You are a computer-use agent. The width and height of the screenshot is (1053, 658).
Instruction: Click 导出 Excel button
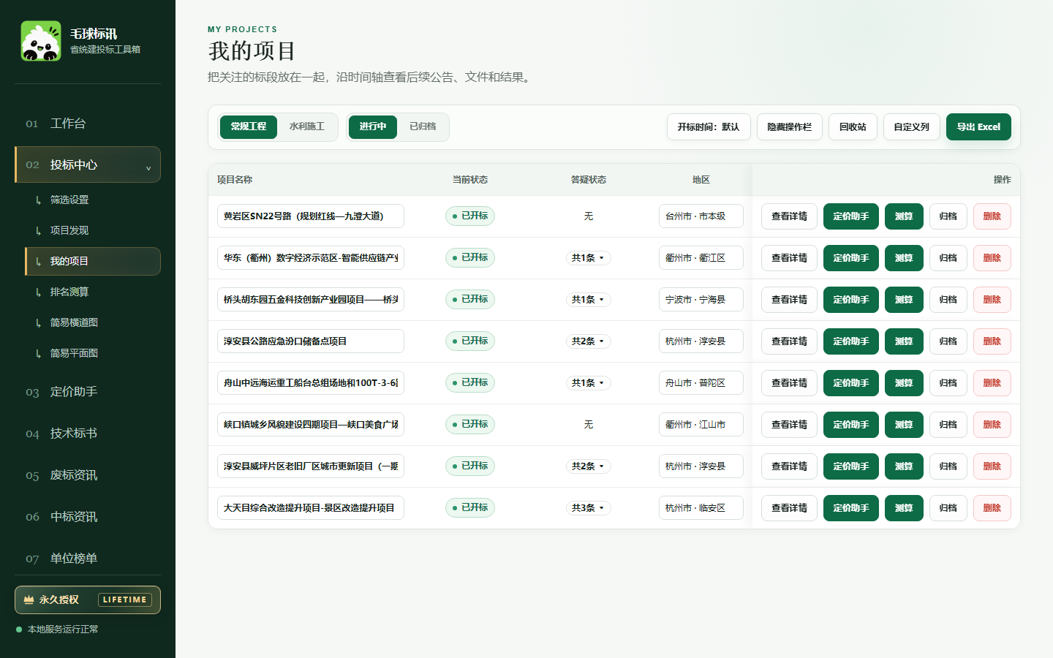(x=978, y=127)
